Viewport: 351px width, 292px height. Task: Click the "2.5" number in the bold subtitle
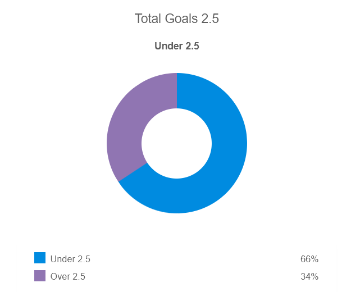click(192, 47)
